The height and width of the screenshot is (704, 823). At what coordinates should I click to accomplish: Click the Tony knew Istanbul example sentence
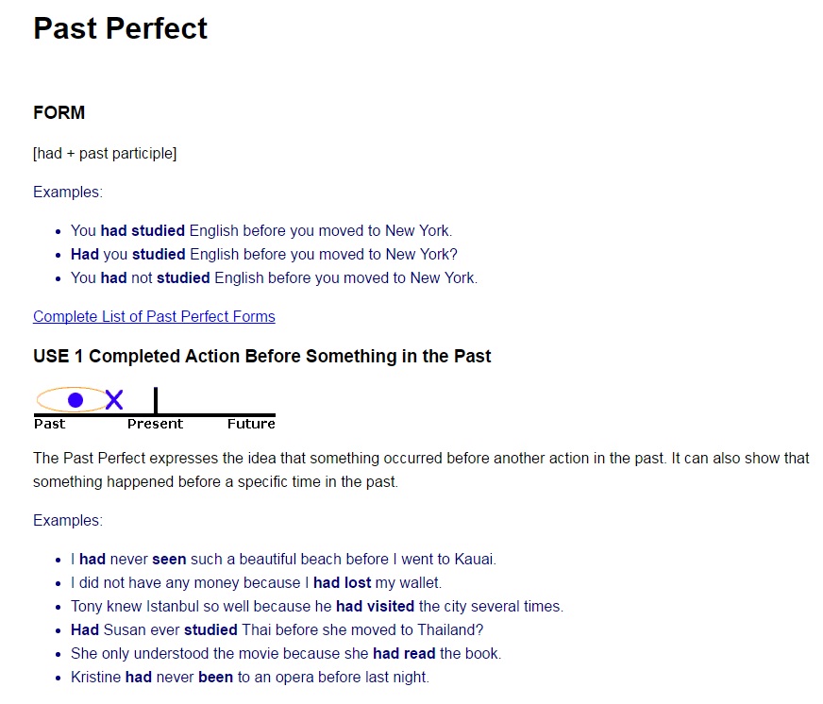316,606
